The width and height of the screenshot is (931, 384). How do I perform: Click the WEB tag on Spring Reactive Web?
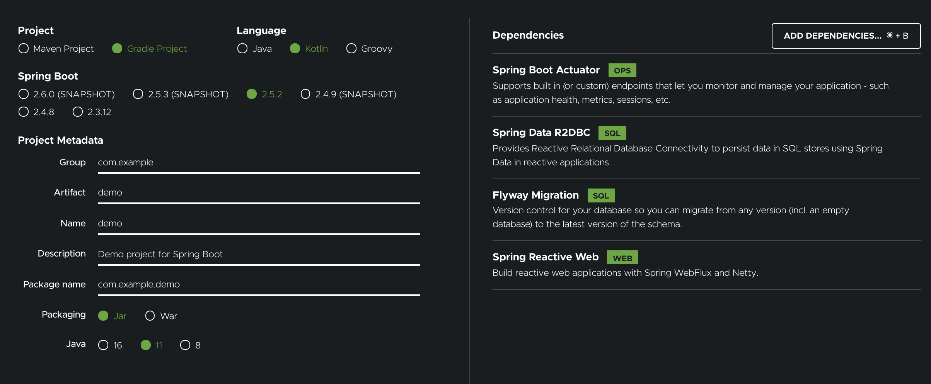click(x=622, y=258)
